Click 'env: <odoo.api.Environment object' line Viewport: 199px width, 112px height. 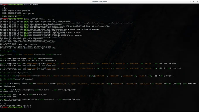point(22,39)
